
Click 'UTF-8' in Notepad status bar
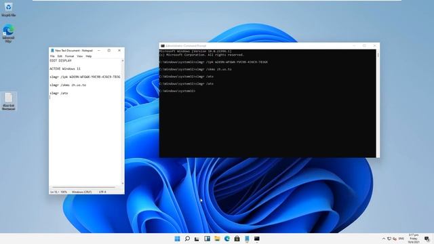(x=102, y=192)
